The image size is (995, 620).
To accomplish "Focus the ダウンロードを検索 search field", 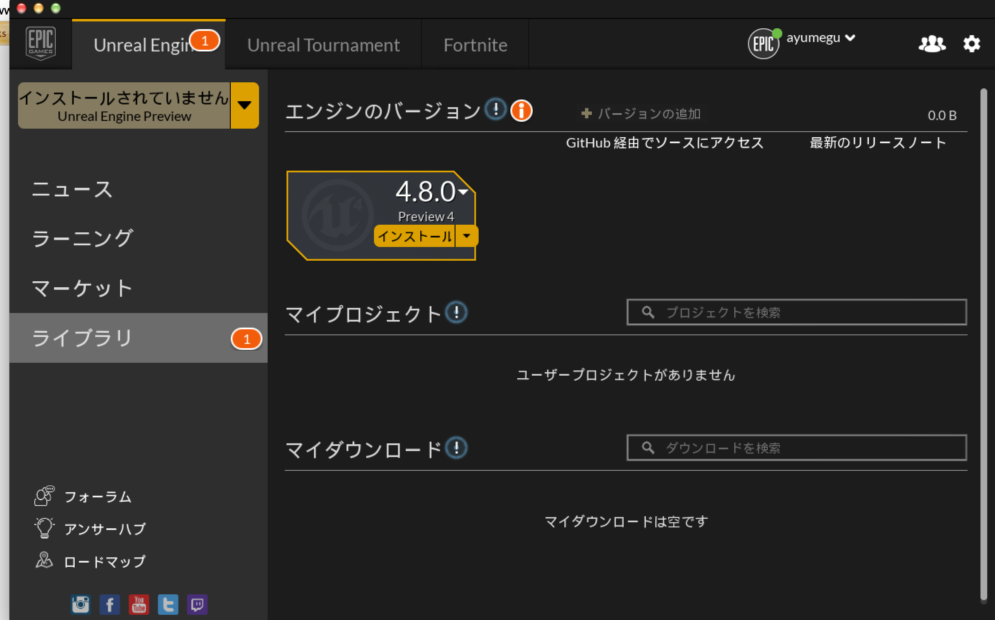I will pos(797,448).
